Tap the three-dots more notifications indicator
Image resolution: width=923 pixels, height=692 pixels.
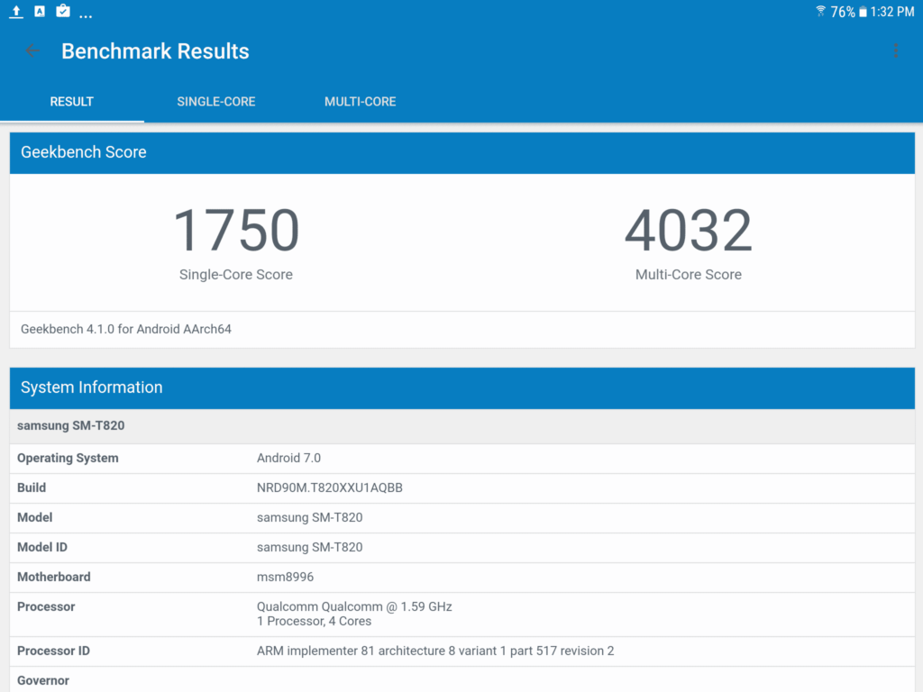[86, 15]
